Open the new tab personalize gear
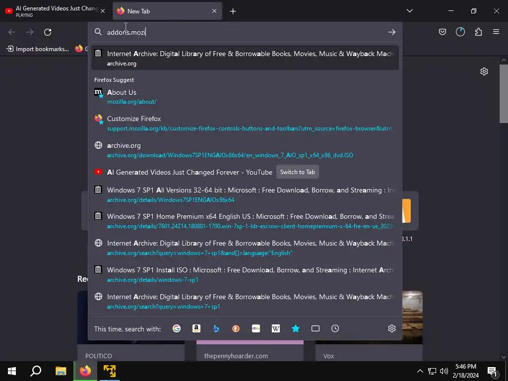The height and width of the screenshot is (381, 508). click(484, 71)
